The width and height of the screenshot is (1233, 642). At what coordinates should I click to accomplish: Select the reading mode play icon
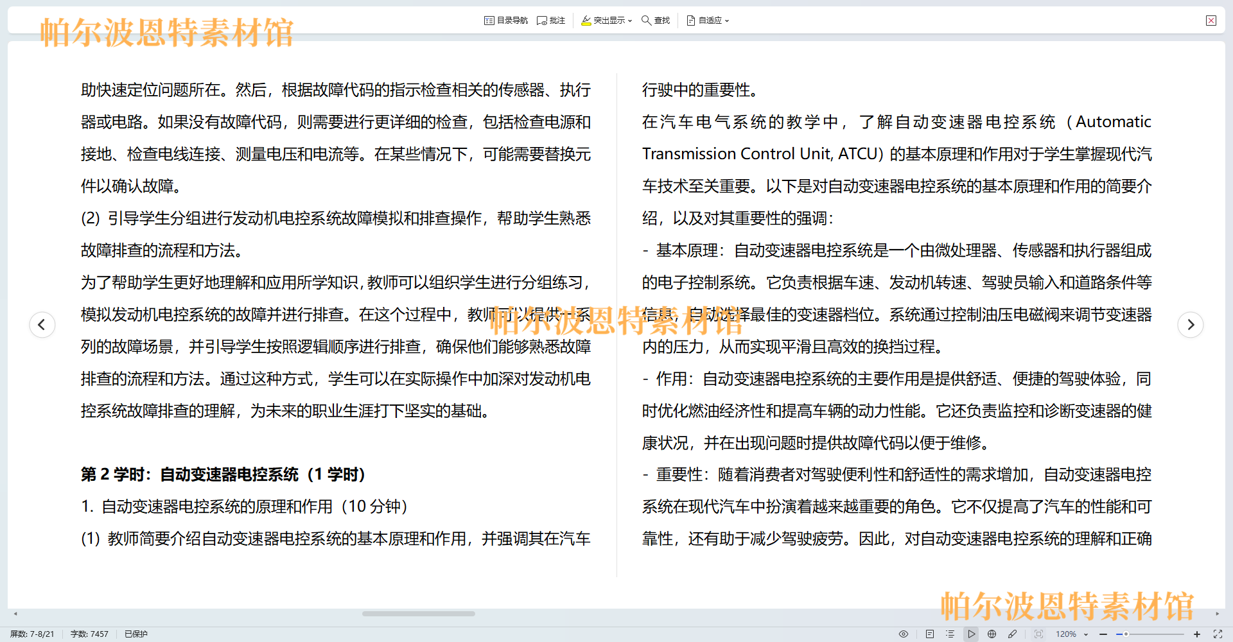(971, 634)
